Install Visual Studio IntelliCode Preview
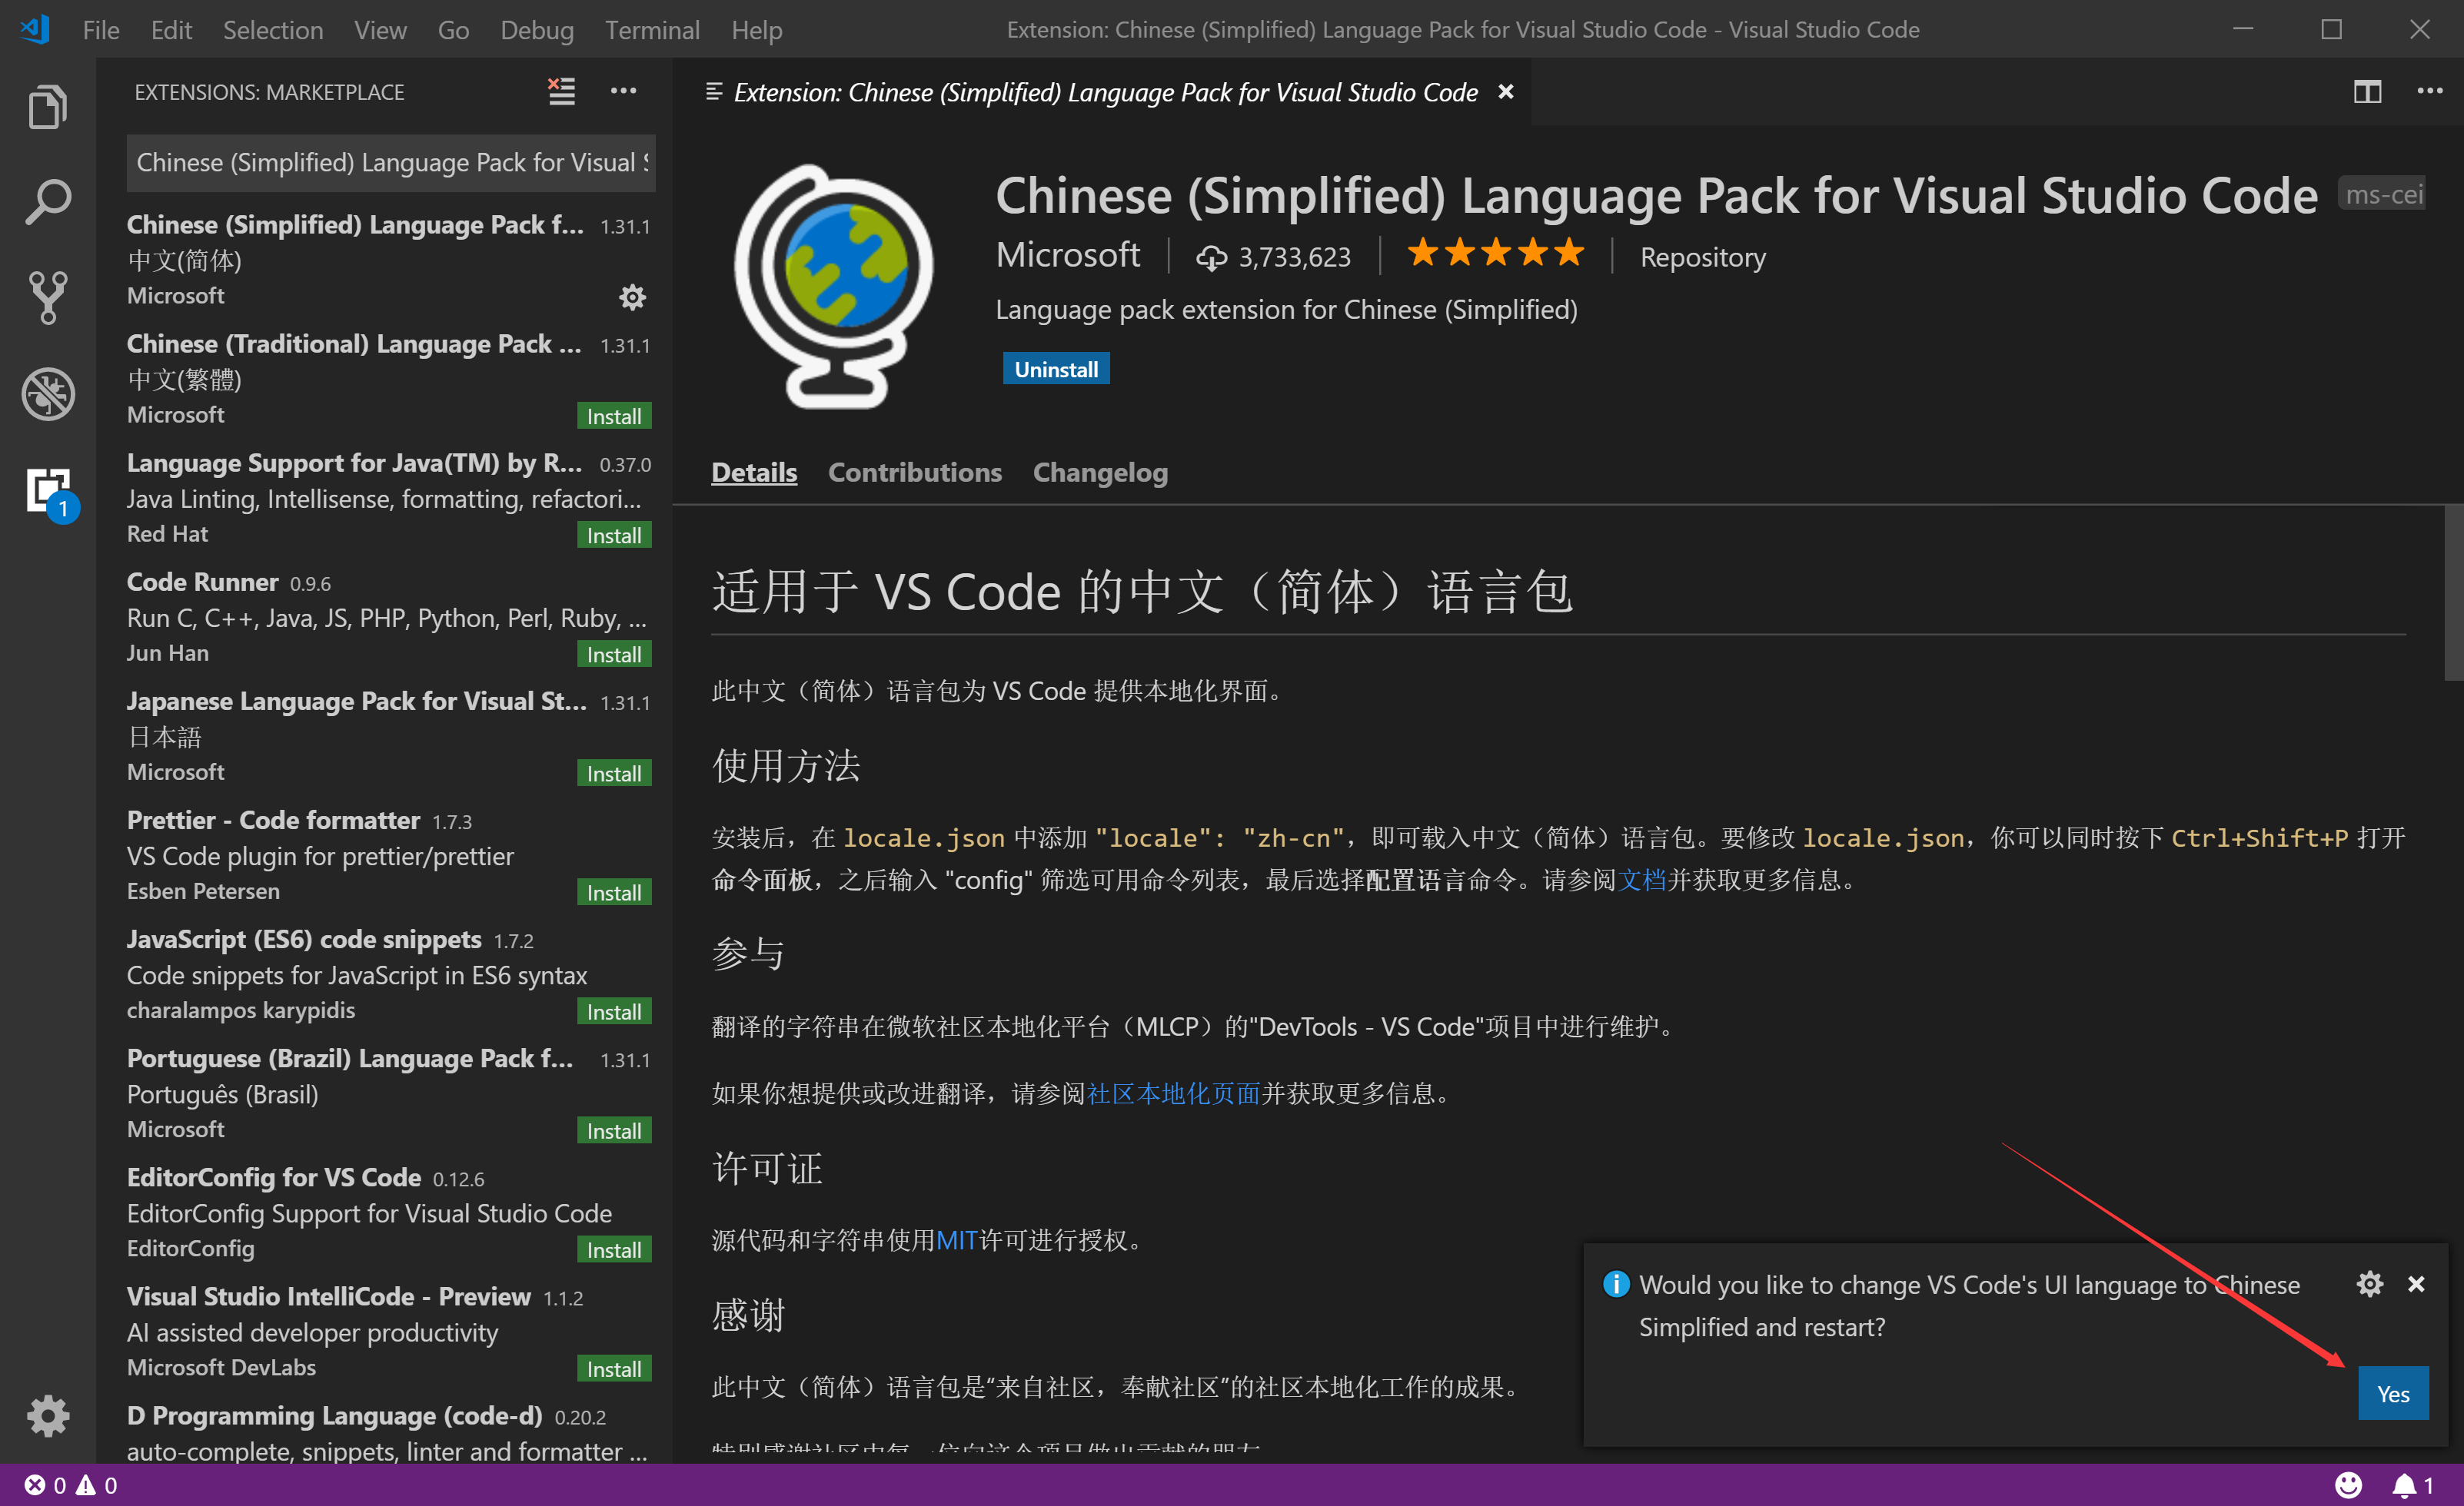 pyautogui.click(x=614, y=1367)
